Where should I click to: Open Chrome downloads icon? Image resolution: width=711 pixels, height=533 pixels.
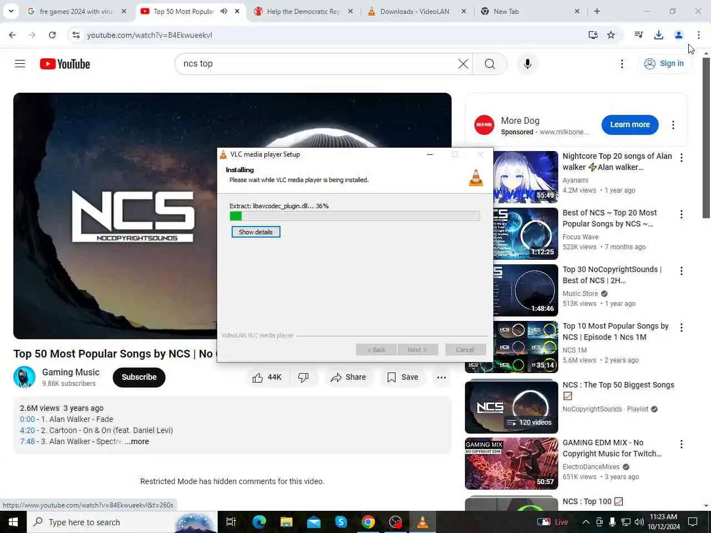tap(659, 35)
